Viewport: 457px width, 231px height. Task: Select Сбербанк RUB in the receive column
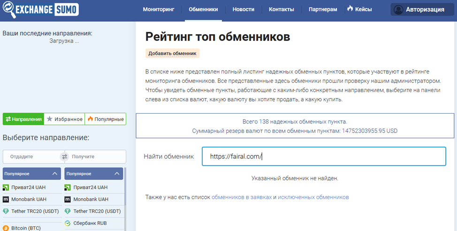(x=93, y=223)
